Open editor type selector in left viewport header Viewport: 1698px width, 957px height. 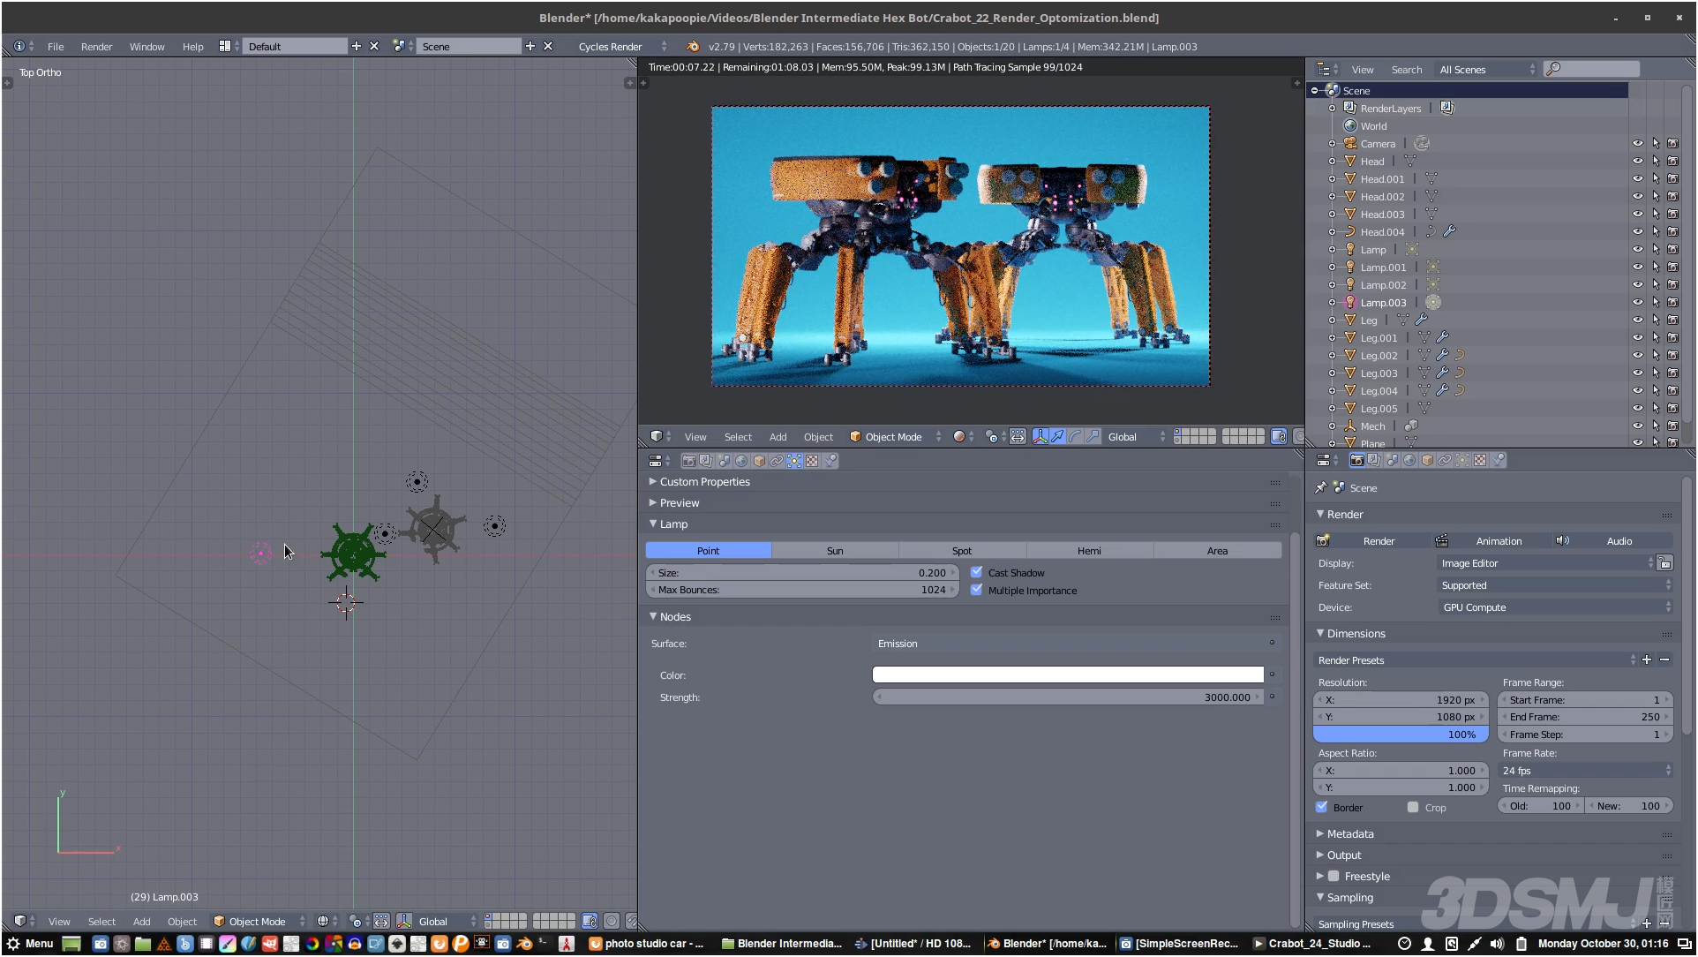[x=25, y=922]
